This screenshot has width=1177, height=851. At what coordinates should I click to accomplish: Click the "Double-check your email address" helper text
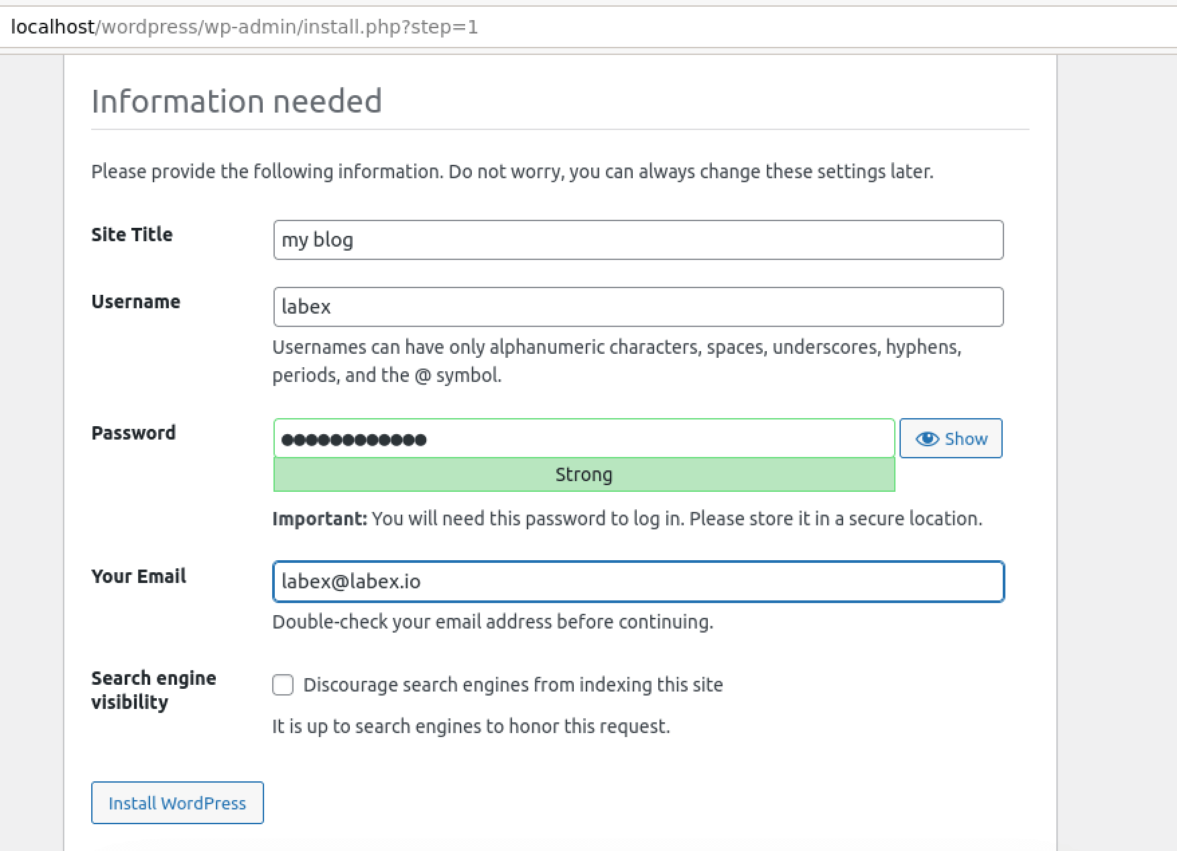pos(493,621)
